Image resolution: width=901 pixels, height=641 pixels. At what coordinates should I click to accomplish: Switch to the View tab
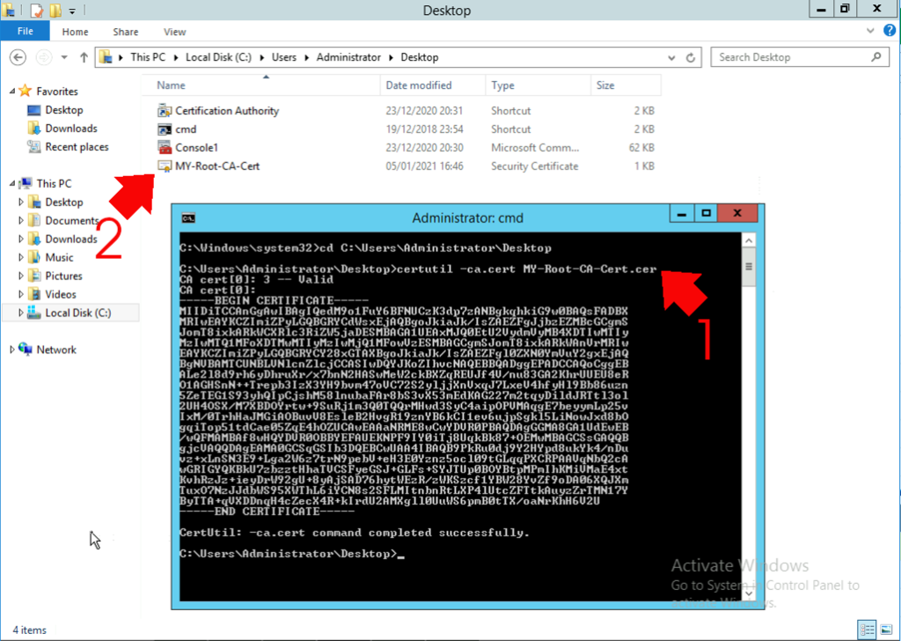pos(174,31)
